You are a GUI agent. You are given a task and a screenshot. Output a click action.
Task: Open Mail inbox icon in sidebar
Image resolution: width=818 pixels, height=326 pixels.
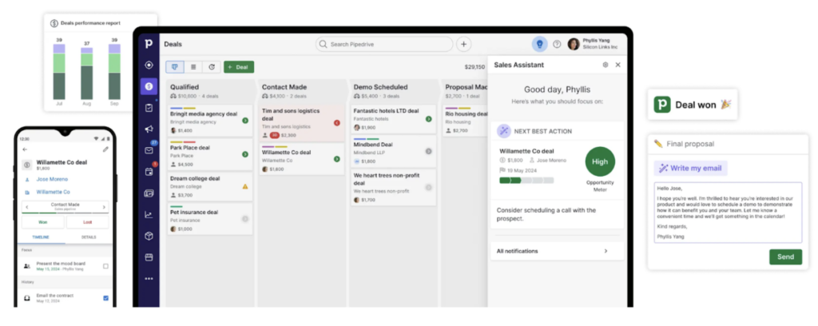point(149,150)
